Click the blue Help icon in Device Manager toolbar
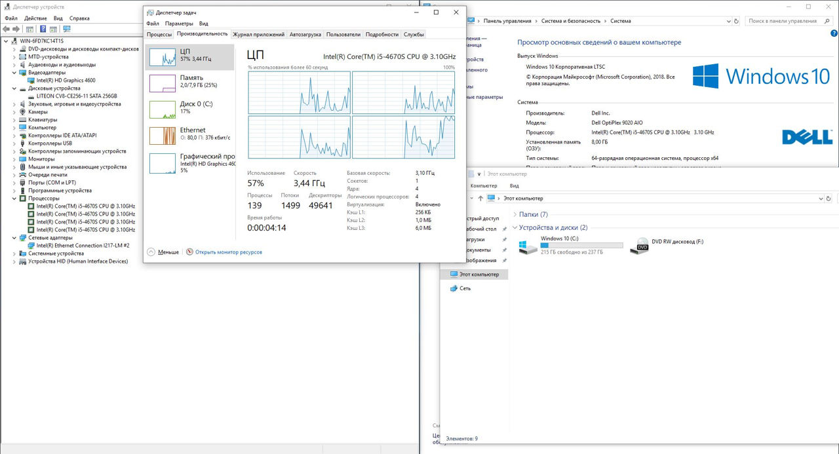Screen dimensions: 839x454 [43, 29]
